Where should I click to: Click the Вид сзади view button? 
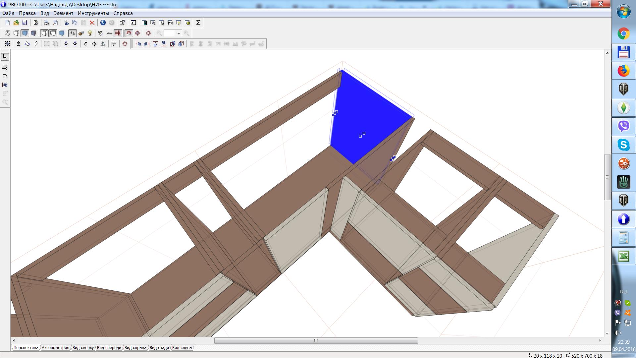(159, 347)
